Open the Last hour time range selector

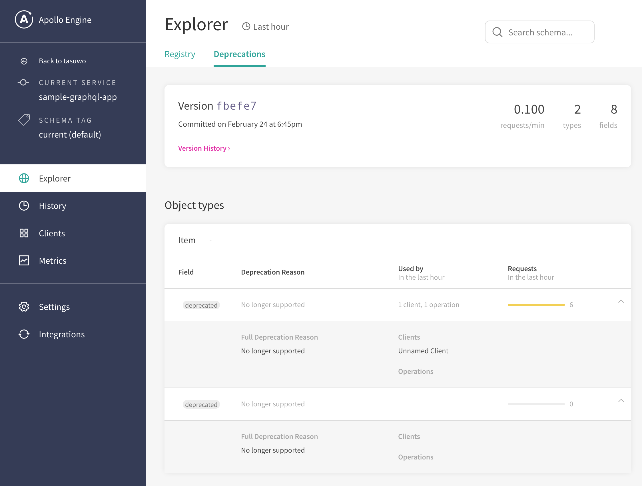click(266, 27)
